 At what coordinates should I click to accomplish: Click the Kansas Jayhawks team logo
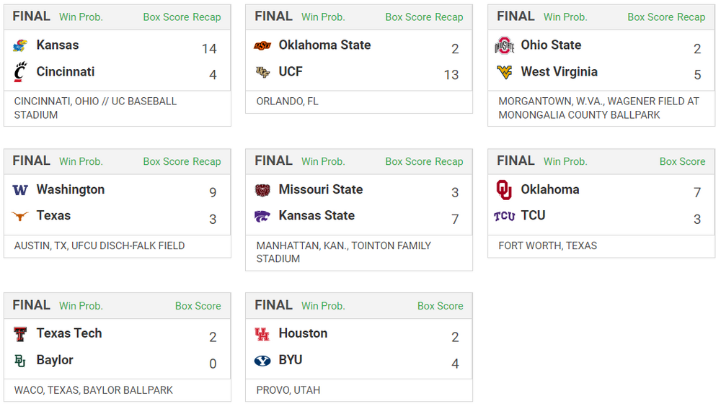[x=20, y=46]
